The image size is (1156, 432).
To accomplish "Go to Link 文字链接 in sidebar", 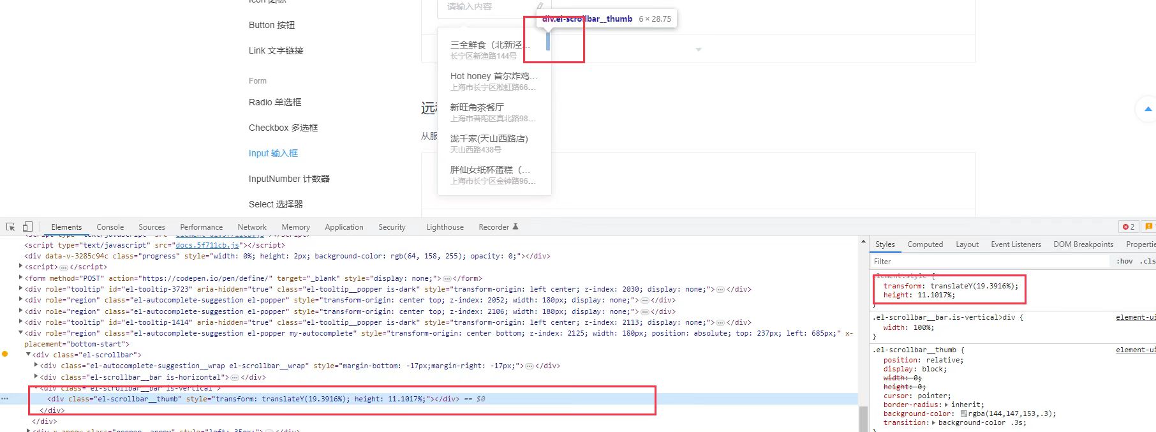I will pos(276,50).
